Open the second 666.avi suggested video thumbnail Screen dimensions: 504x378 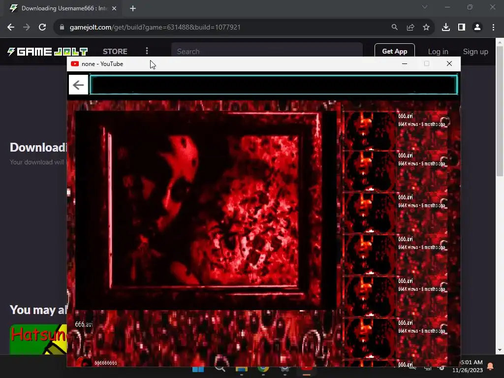370,171
